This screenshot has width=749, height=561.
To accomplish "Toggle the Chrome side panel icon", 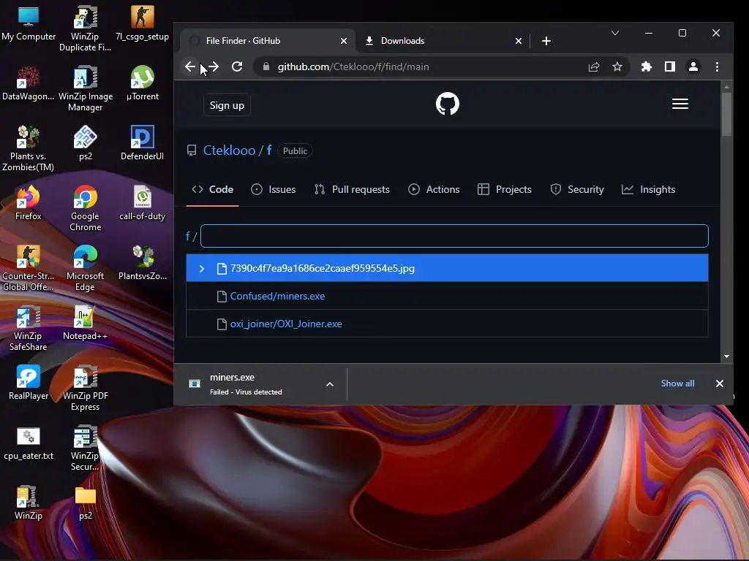I will 670,66.
